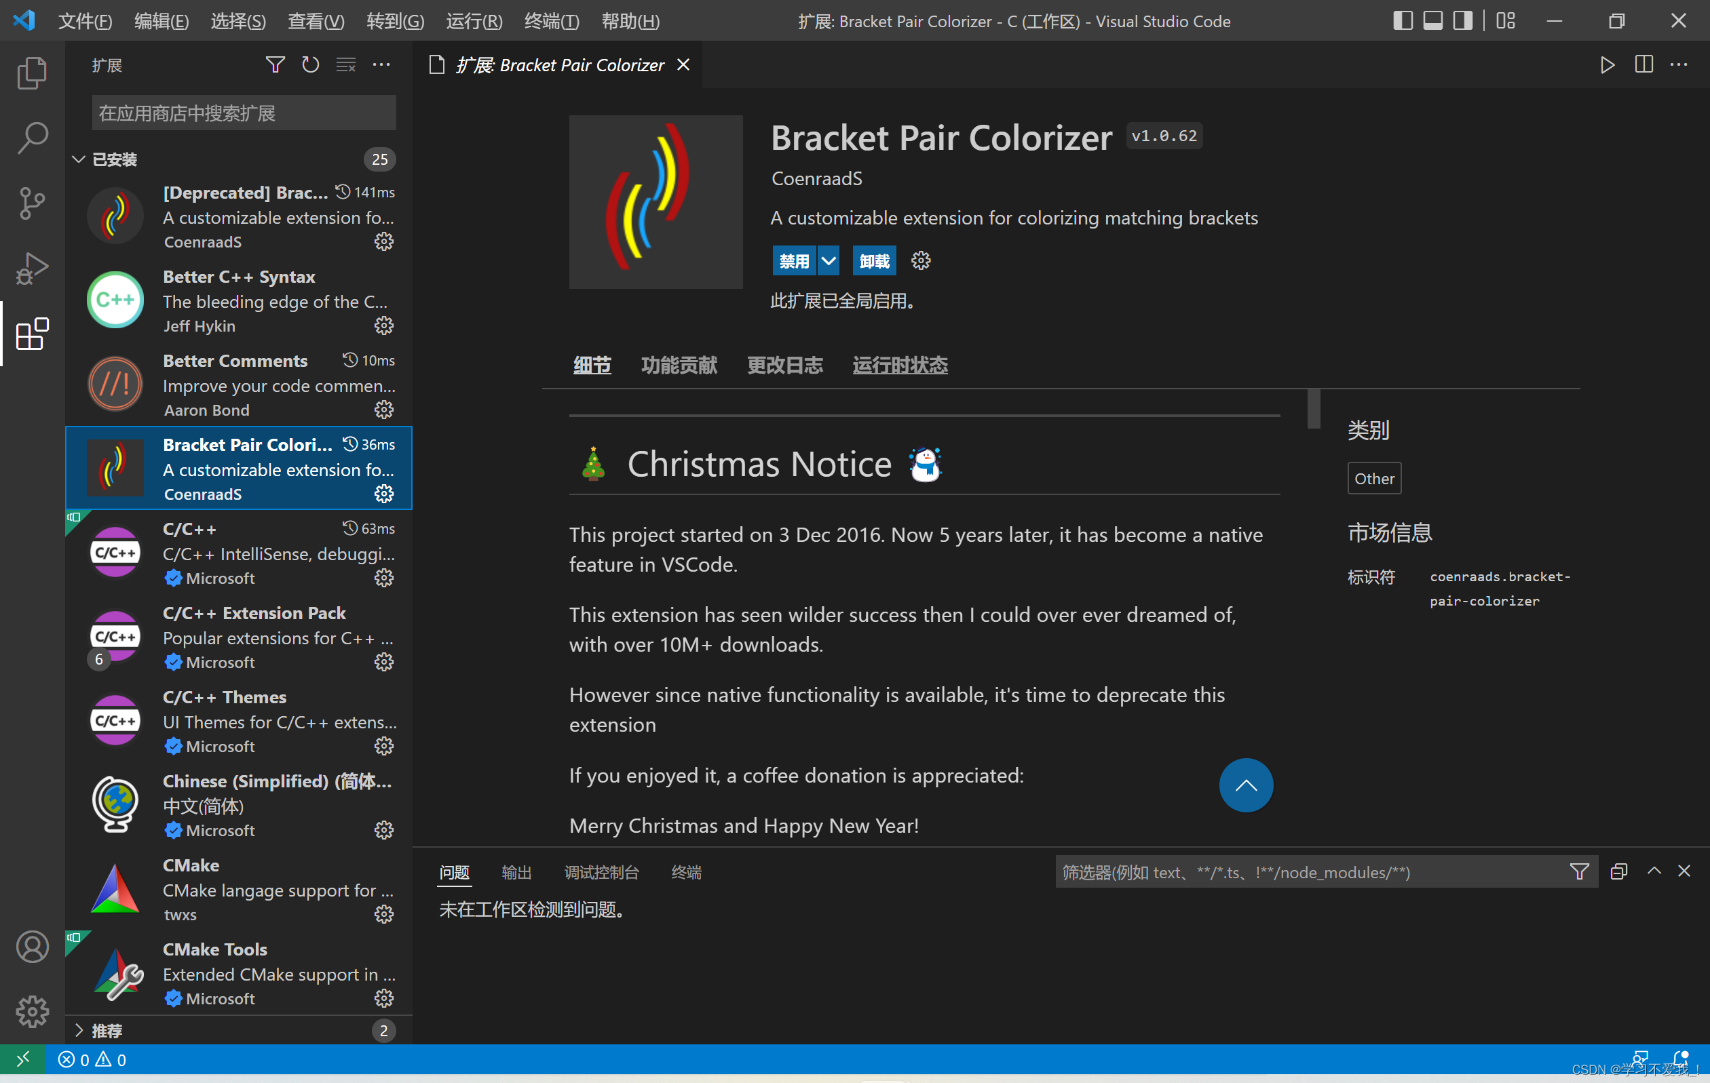Click the scroll-to-top round arrow button
This screenshot has width=1710, height=1083.
[1246, 786]
